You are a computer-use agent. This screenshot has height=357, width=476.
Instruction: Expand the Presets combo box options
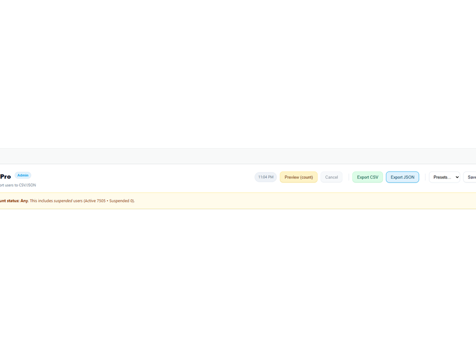click(x=444, y=177)
